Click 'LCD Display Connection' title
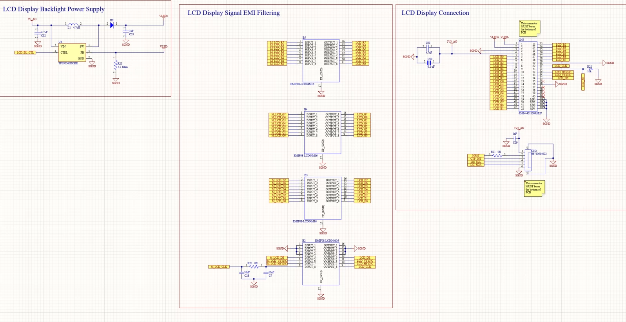Viewport: 626px width, 322px height. (x=435, y=13)
